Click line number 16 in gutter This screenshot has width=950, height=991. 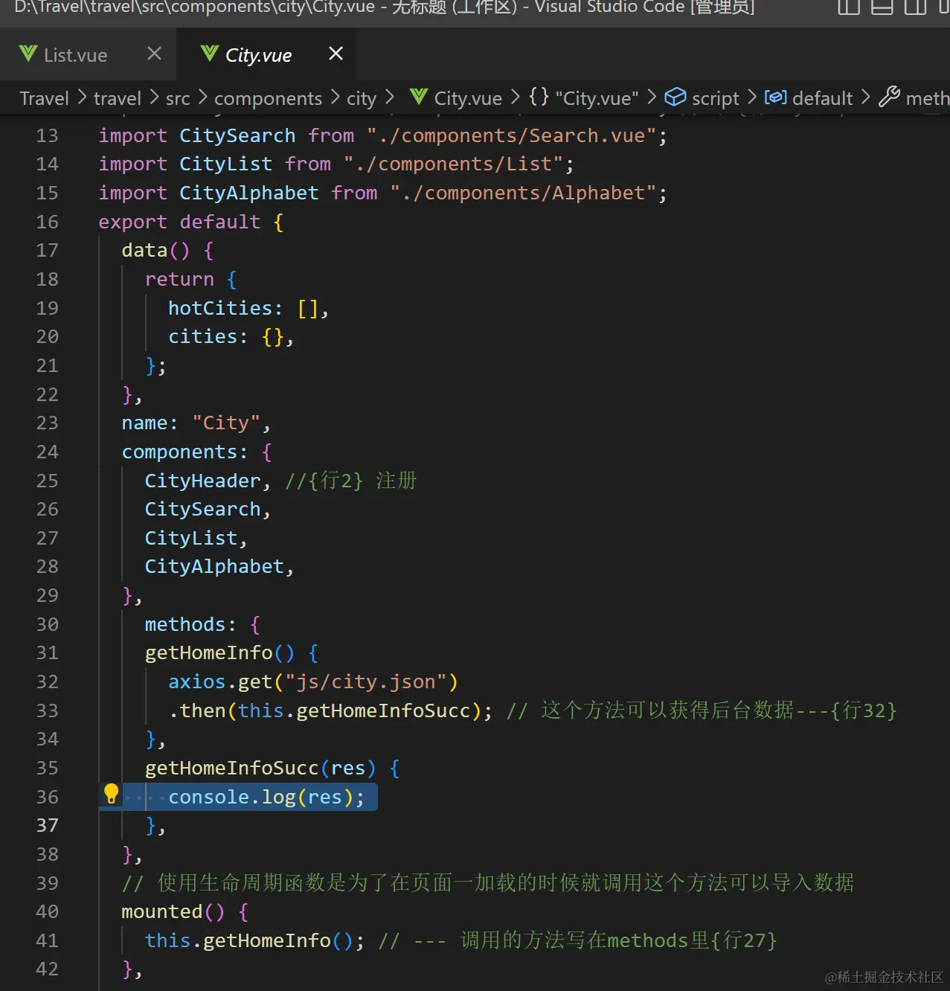coord(47,222)
